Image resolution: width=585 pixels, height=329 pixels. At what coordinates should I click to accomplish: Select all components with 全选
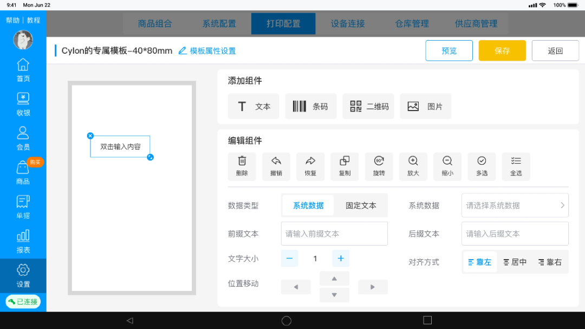pos(516,166)
